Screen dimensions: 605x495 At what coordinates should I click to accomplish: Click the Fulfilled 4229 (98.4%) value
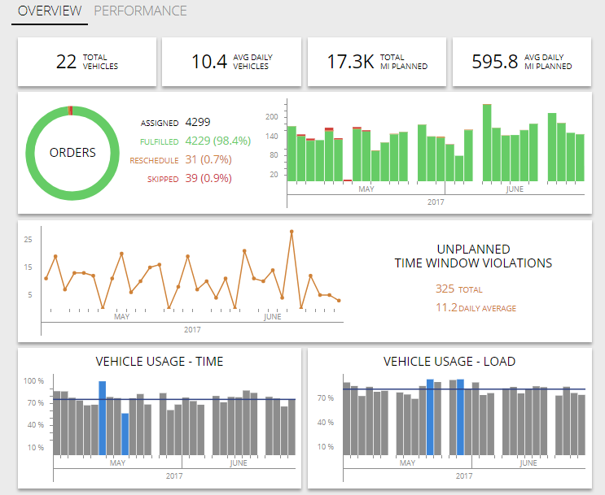tap(218, 141)
